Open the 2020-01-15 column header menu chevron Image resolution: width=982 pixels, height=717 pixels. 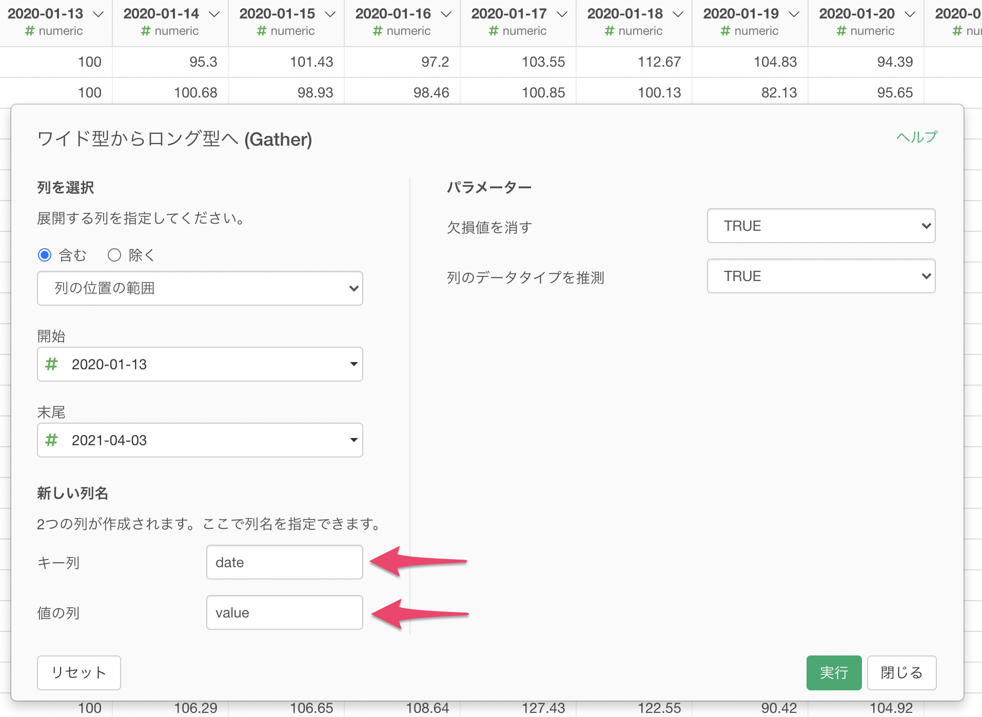pos(330,14)
